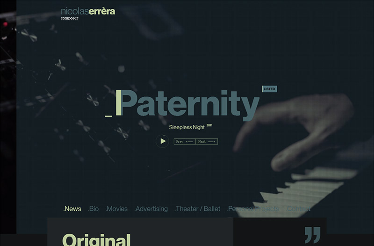Click the composer label under the logo
The height and width of the screenshot is (246, 374).
tap(69, 18)
